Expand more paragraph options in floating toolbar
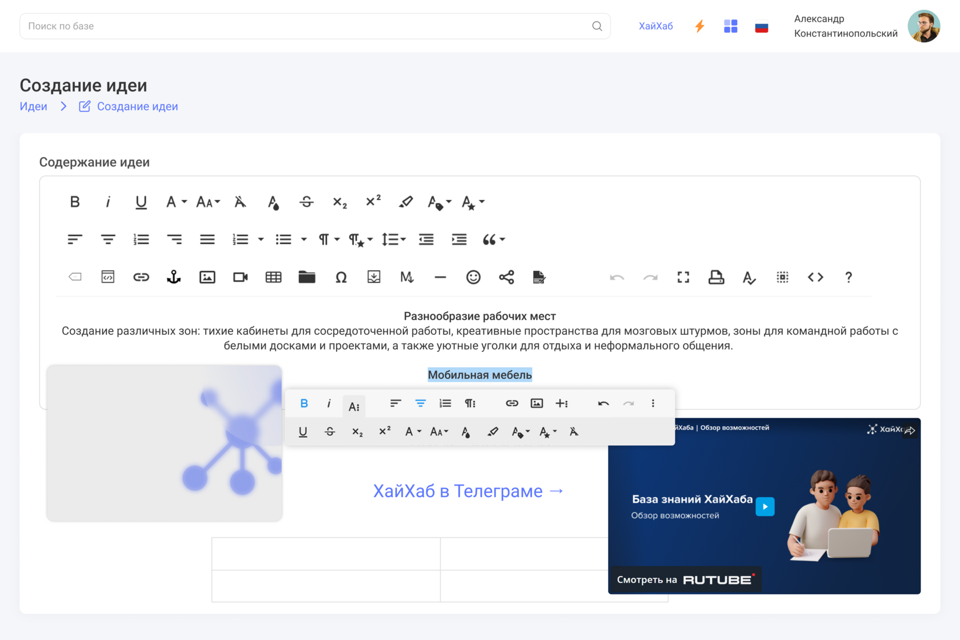Screen dimensions: 960x640 click(470, 403)
